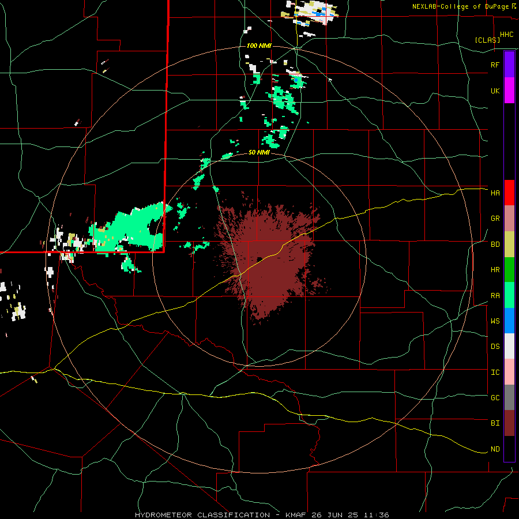The height and width of the screenshot is (519, 519).
Task: Click the large green rain echo near state border
Action: [x=131, y=228]
